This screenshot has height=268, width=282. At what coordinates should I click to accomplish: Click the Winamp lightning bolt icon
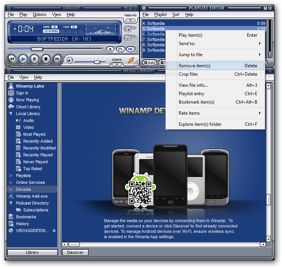point(131,60)
